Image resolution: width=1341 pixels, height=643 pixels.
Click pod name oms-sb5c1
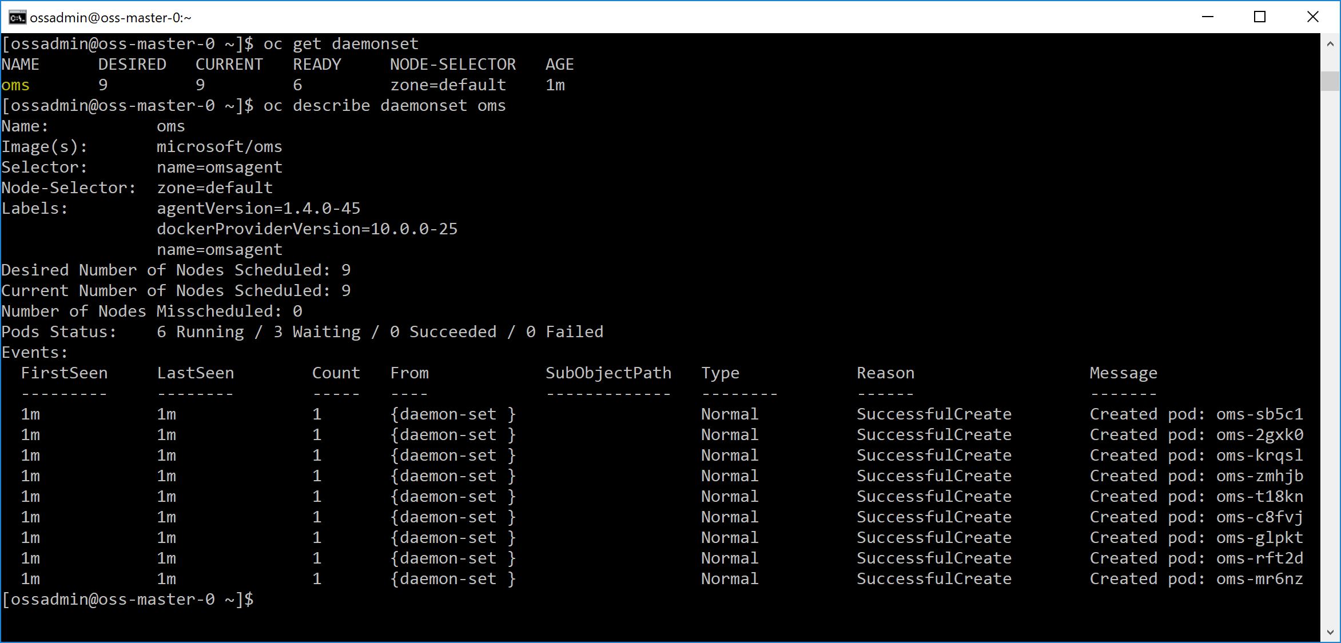click(x=1259, y=414)
